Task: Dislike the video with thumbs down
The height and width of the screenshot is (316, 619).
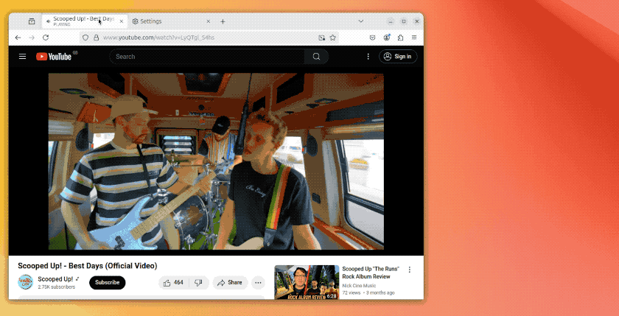Action: (x=199, y=282)
